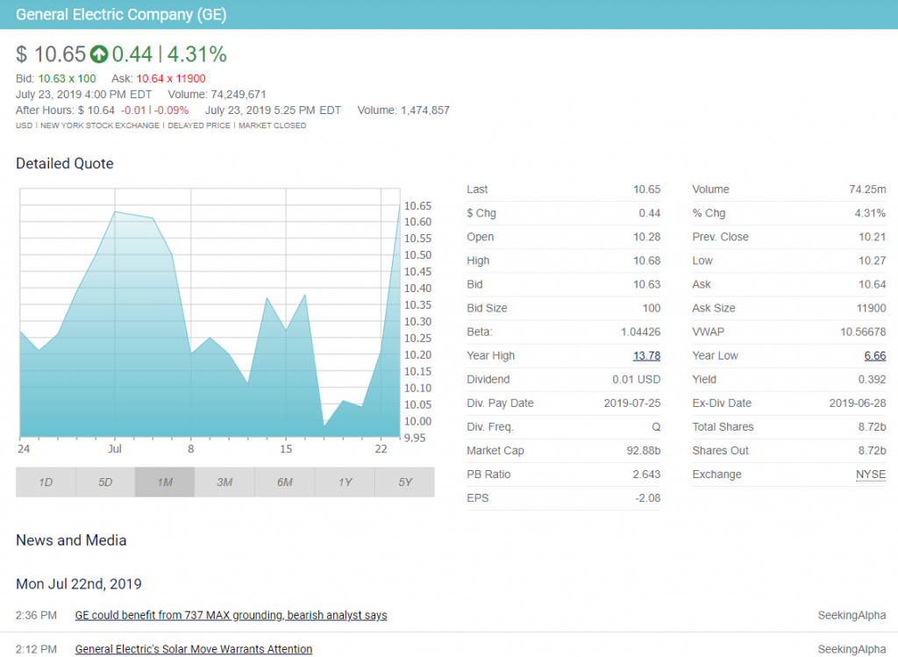Click the Dividend value 0.01 USD
The width and height of the screenshot is (898, 657).
(x=637, y=379)
